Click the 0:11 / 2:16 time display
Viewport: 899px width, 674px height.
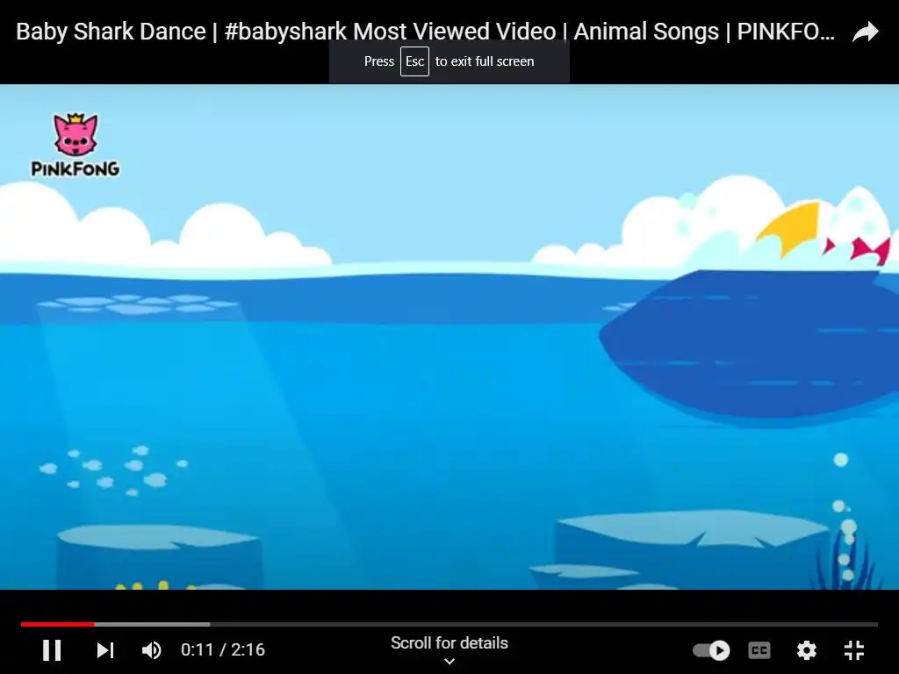point(223,649)
